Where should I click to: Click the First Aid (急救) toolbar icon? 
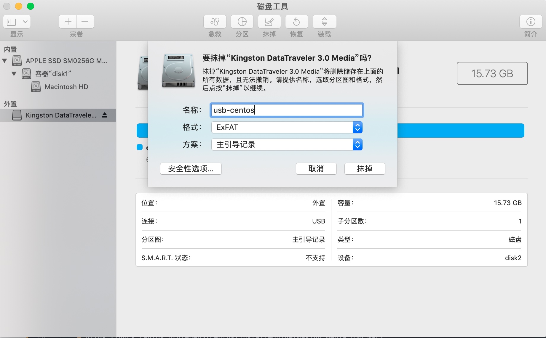click(215, 22)
